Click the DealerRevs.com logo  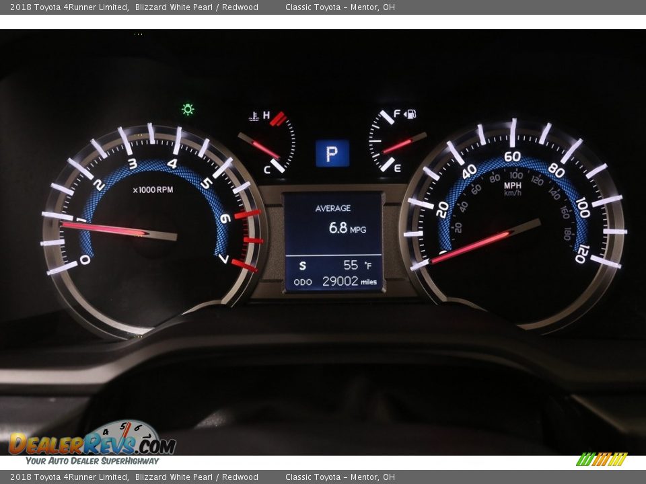[92, 442]
